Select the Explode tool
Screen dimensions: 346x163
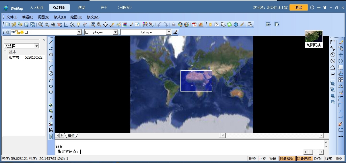click(x=341, y=124)
